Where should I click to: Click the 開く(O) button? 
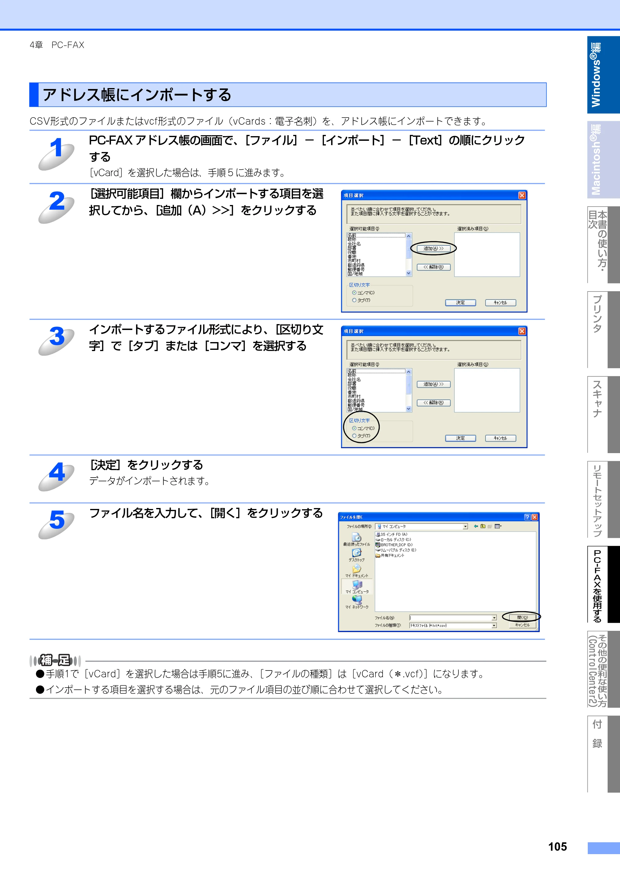pos(522,617)
